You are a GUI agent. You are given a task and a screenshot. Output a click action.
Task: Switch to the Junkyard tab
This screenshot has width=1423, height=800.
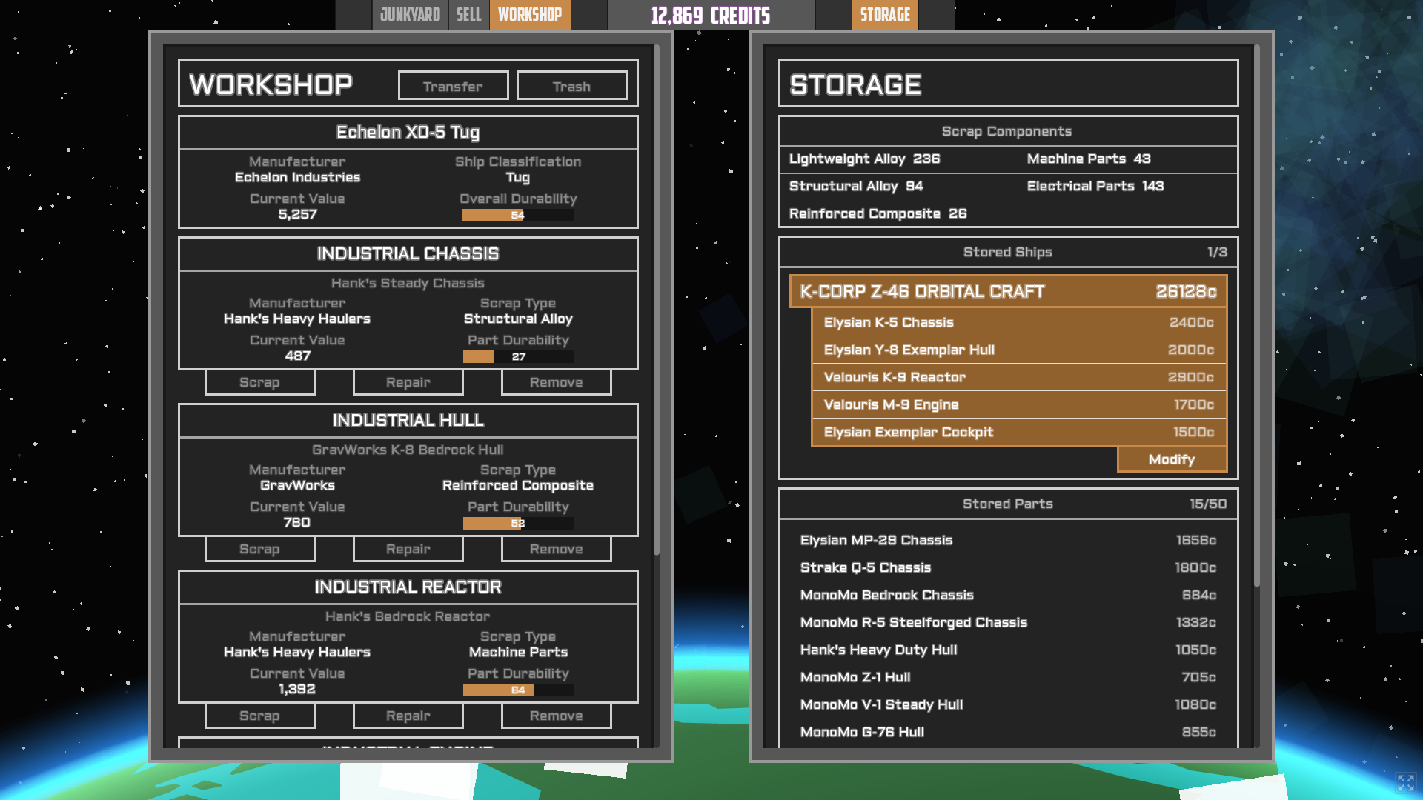(x=410, y=15)
